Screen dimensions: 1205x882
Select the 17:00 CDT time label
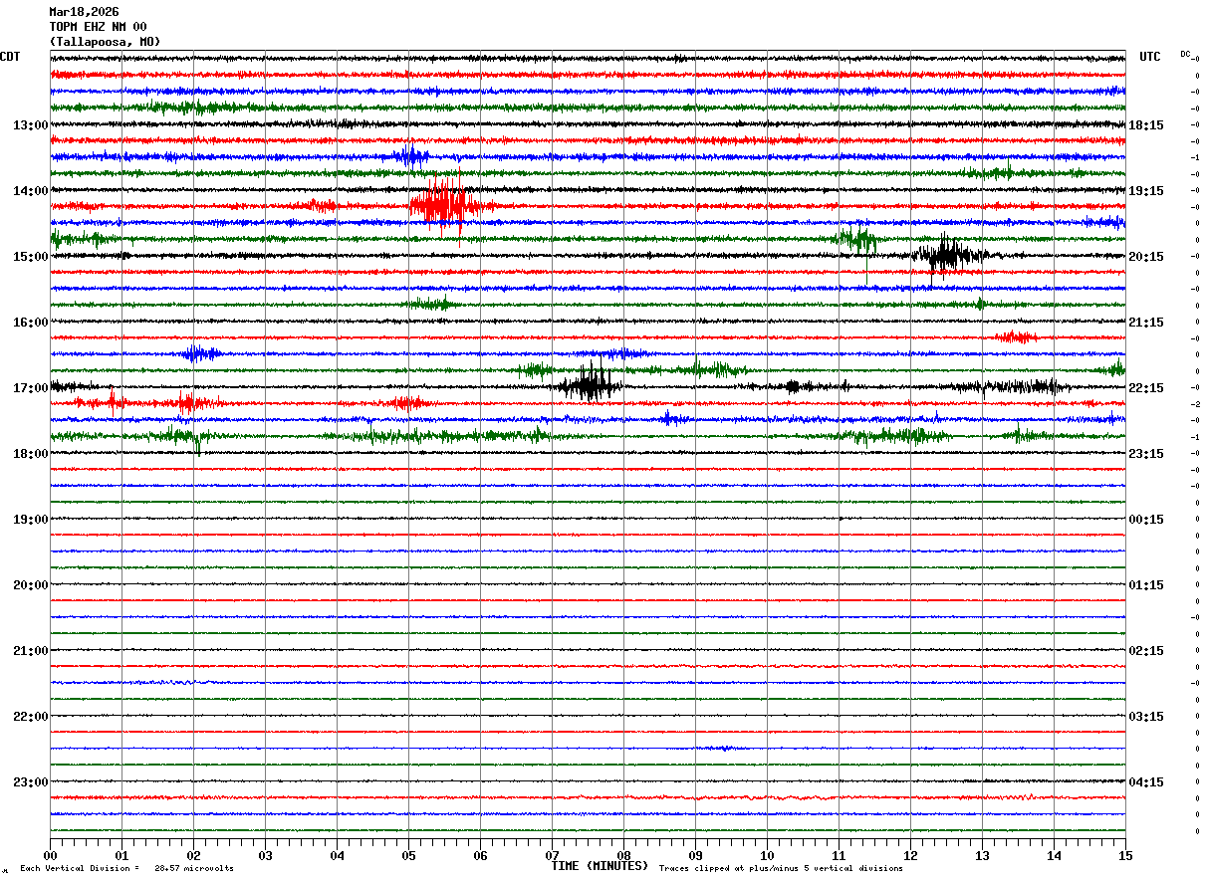click(x=31, y=388)
